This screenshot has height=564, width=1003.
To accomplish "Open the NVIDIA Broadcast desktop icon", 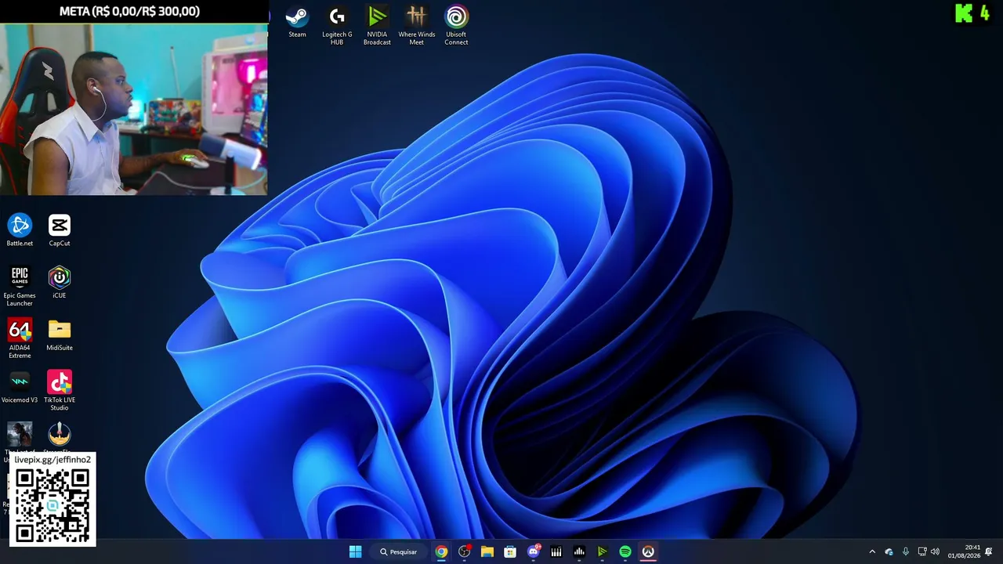I will tap(377, 26).
